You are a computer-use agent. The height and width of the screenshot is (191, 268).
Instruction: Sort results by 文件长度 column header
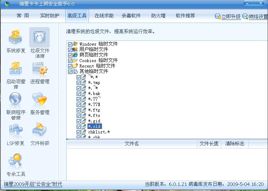209,144
